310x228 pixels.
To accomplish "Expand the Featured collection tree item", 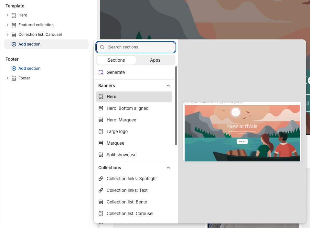I will click(x=7, y=25).
